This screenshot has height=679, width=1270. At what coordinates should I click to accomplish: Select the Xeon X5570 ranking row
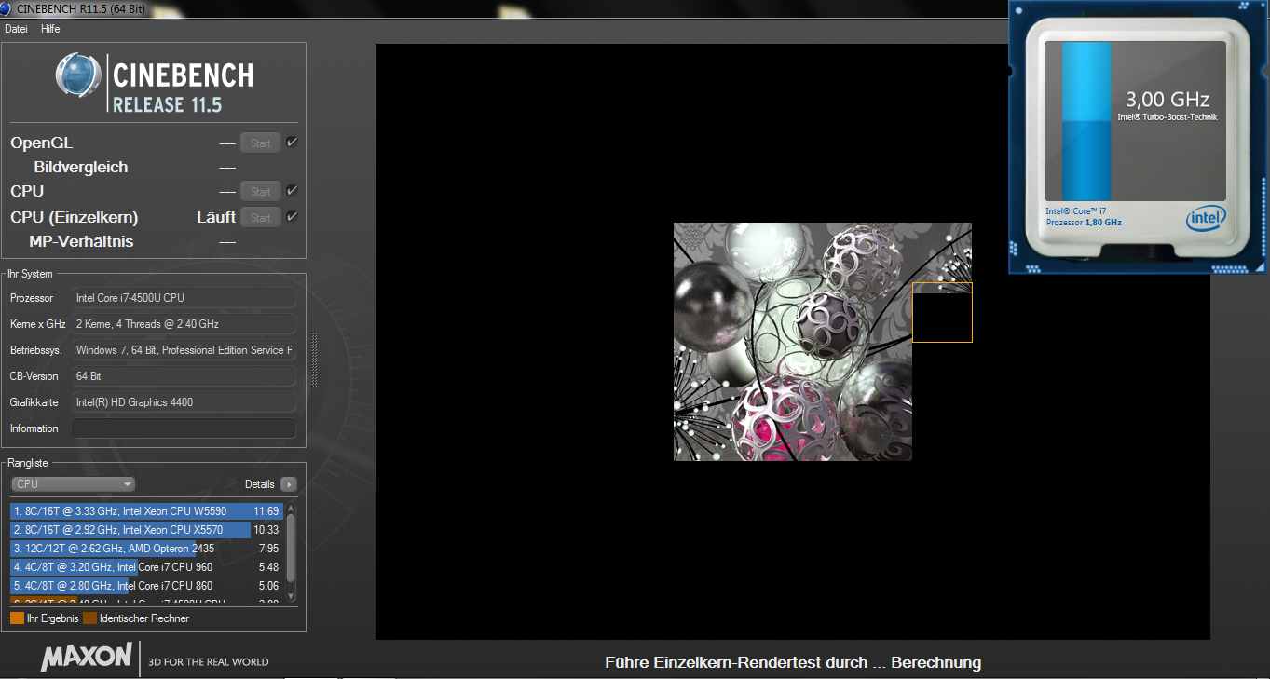pos(145,530)
